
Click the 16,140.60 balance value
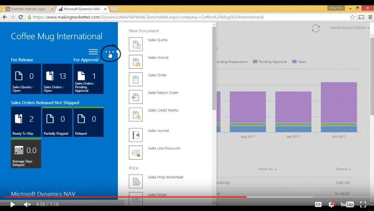(342, 193)
